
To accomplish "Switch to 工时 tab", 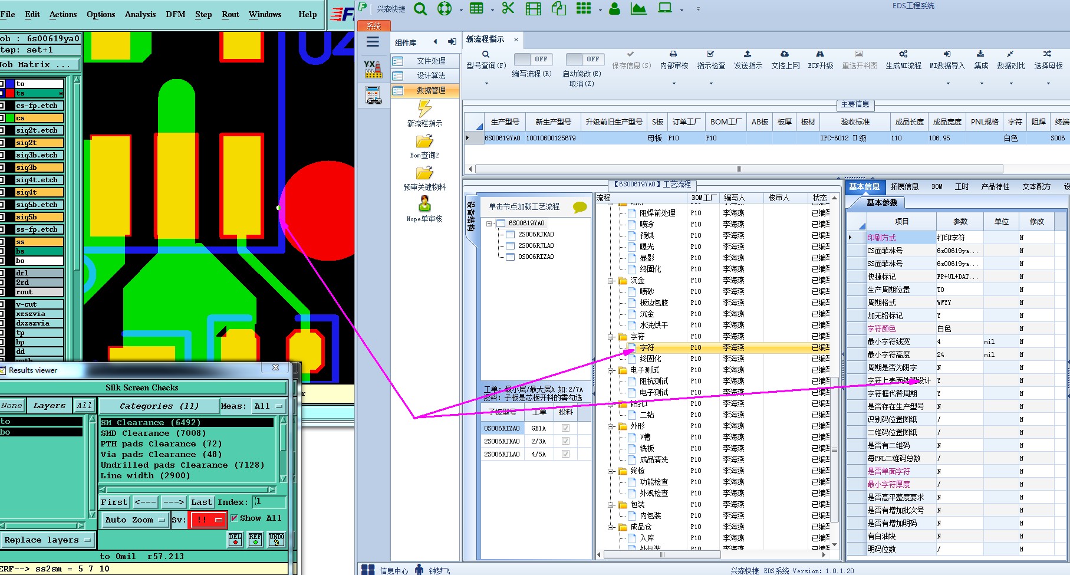I will point(962,186).
